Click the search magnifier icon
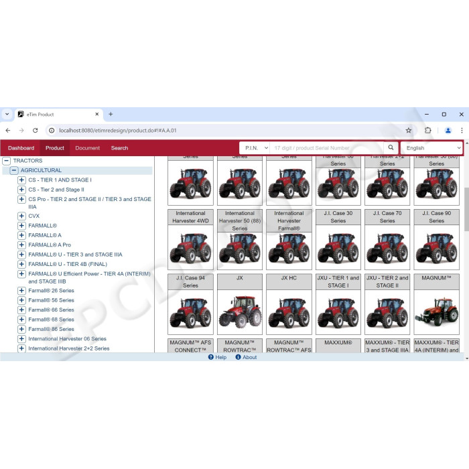Image resolution: width=469 pixels, height=469 pixels. coord(391,148)
